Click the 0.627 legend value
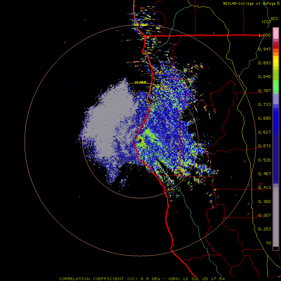Screen dimensions: 281x281 pos(264,132)
